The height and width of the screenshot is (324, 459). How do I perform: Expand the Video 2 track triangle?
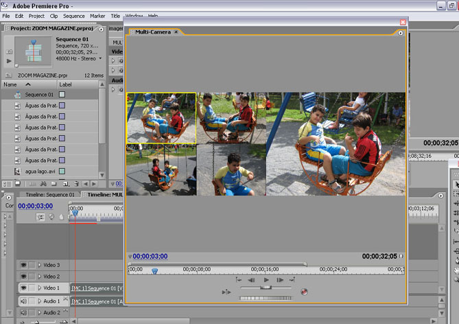39,276
